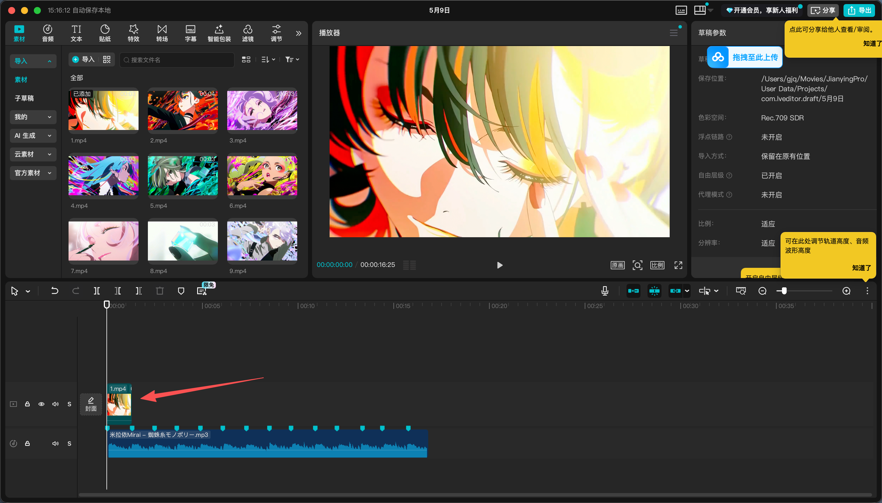Click 开通会员，享新人福利 membership button
This screenshot has height=503, width=882.
pos(762,10)
